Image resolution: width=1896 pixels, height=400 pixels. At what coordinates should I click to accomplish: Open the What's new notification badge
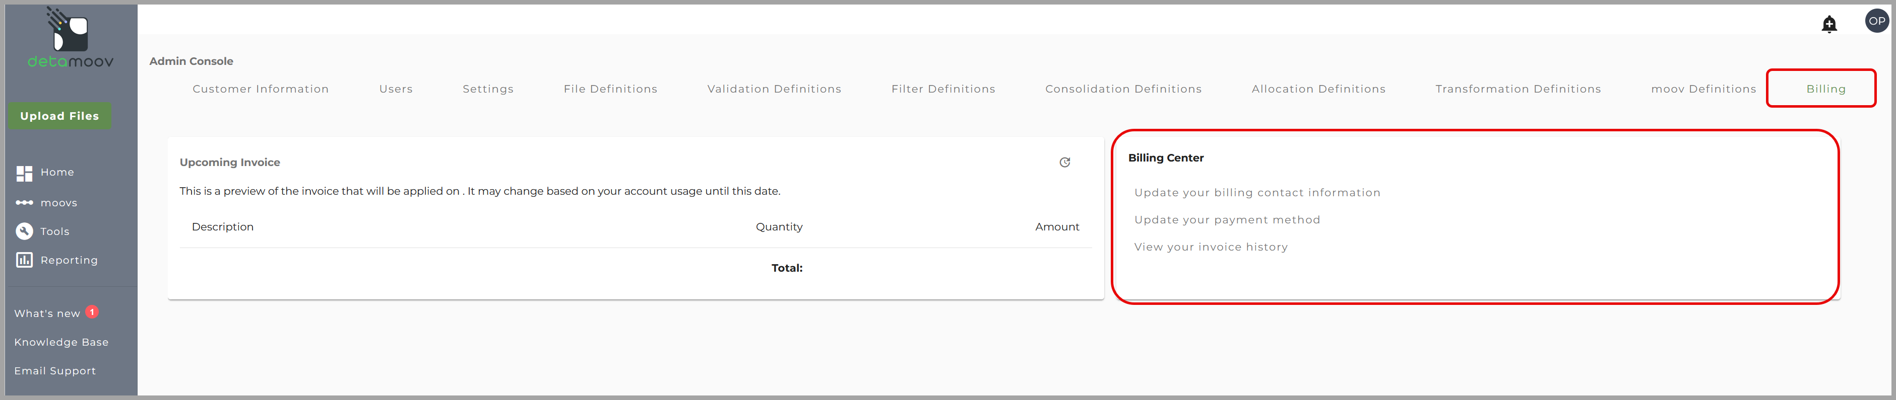[x=92, y=312]
